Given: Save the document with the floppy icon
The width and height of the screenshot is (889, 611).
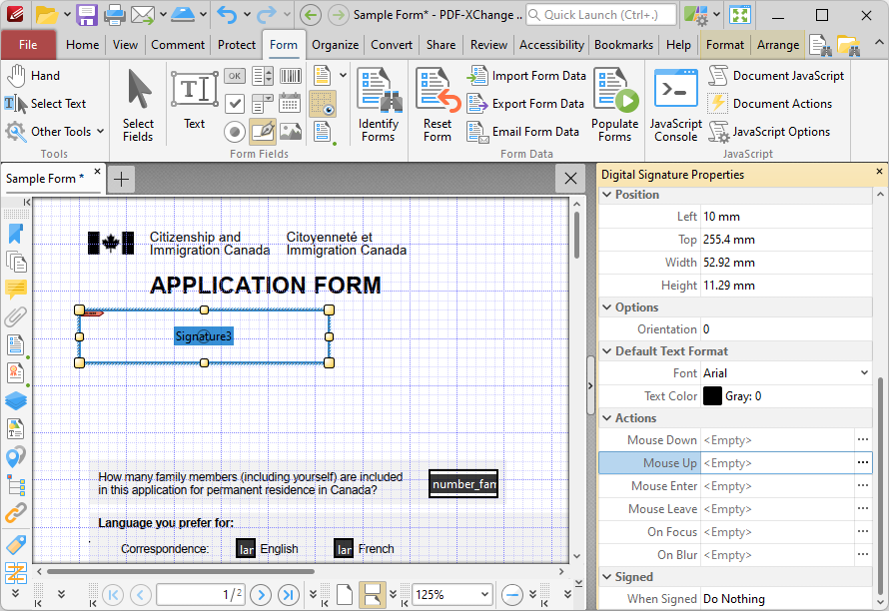Looking at the screenshot, I should click(x=87, y=15).
